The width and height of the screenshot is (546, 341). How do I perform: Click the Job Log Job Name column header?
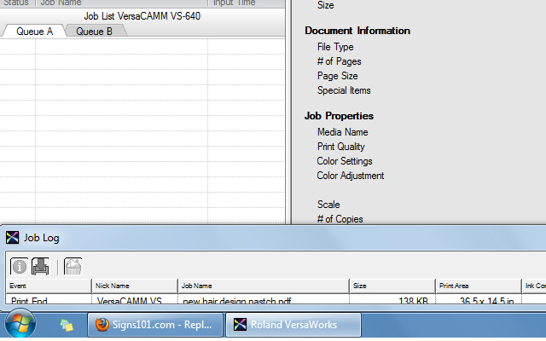tap(264, 286)
